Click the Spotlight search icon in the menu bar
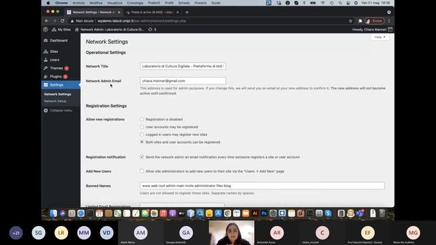The width and height of the screenshot is (436, 245). [x=340, y=3]
